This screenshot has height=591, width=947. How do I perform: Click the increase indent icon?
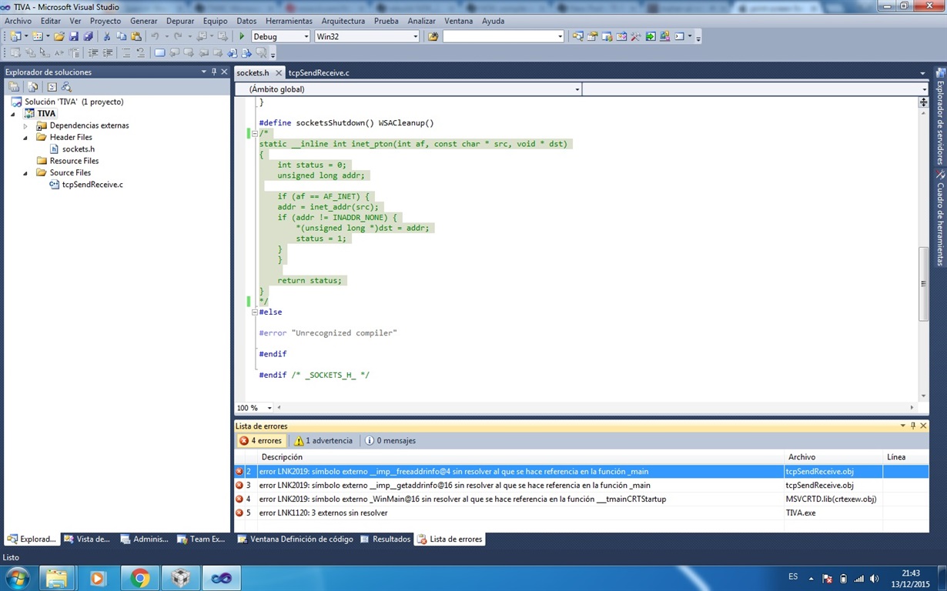click(x=107, y=52)
